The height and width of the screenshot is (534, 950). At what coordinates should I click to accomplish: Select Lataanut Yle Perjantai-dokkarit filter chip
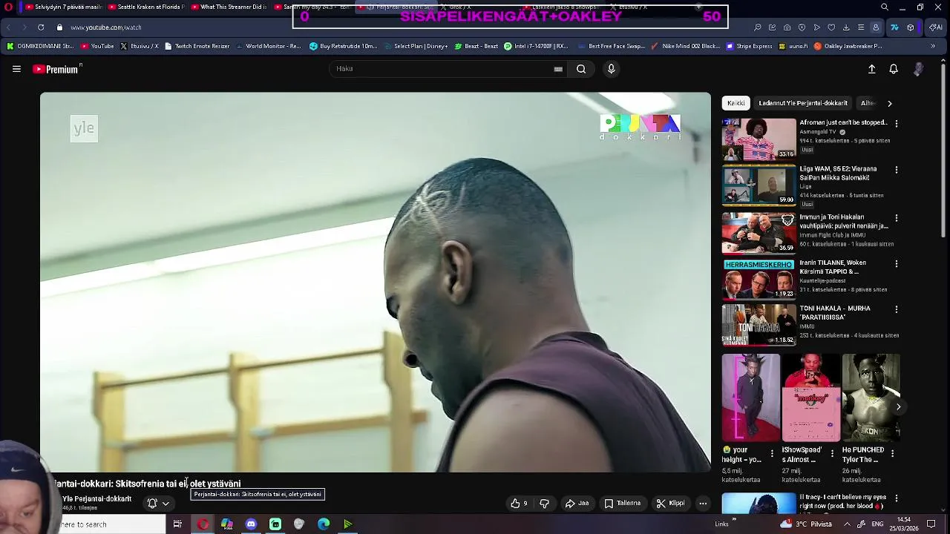803,103
